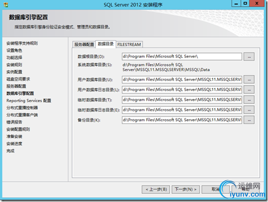
Task: Select Reporting Services 配置 step in sidebar
Action: click(29, 101)
